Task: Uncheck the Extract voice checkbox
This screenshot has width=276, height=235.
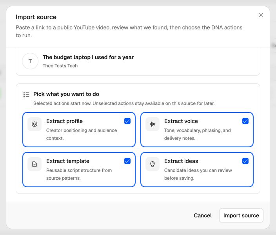Action: [x=245, y=121]
